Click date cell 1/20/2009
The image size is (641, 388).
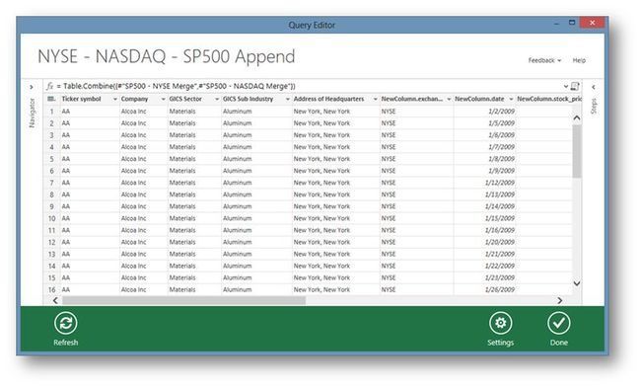point(500,242)
